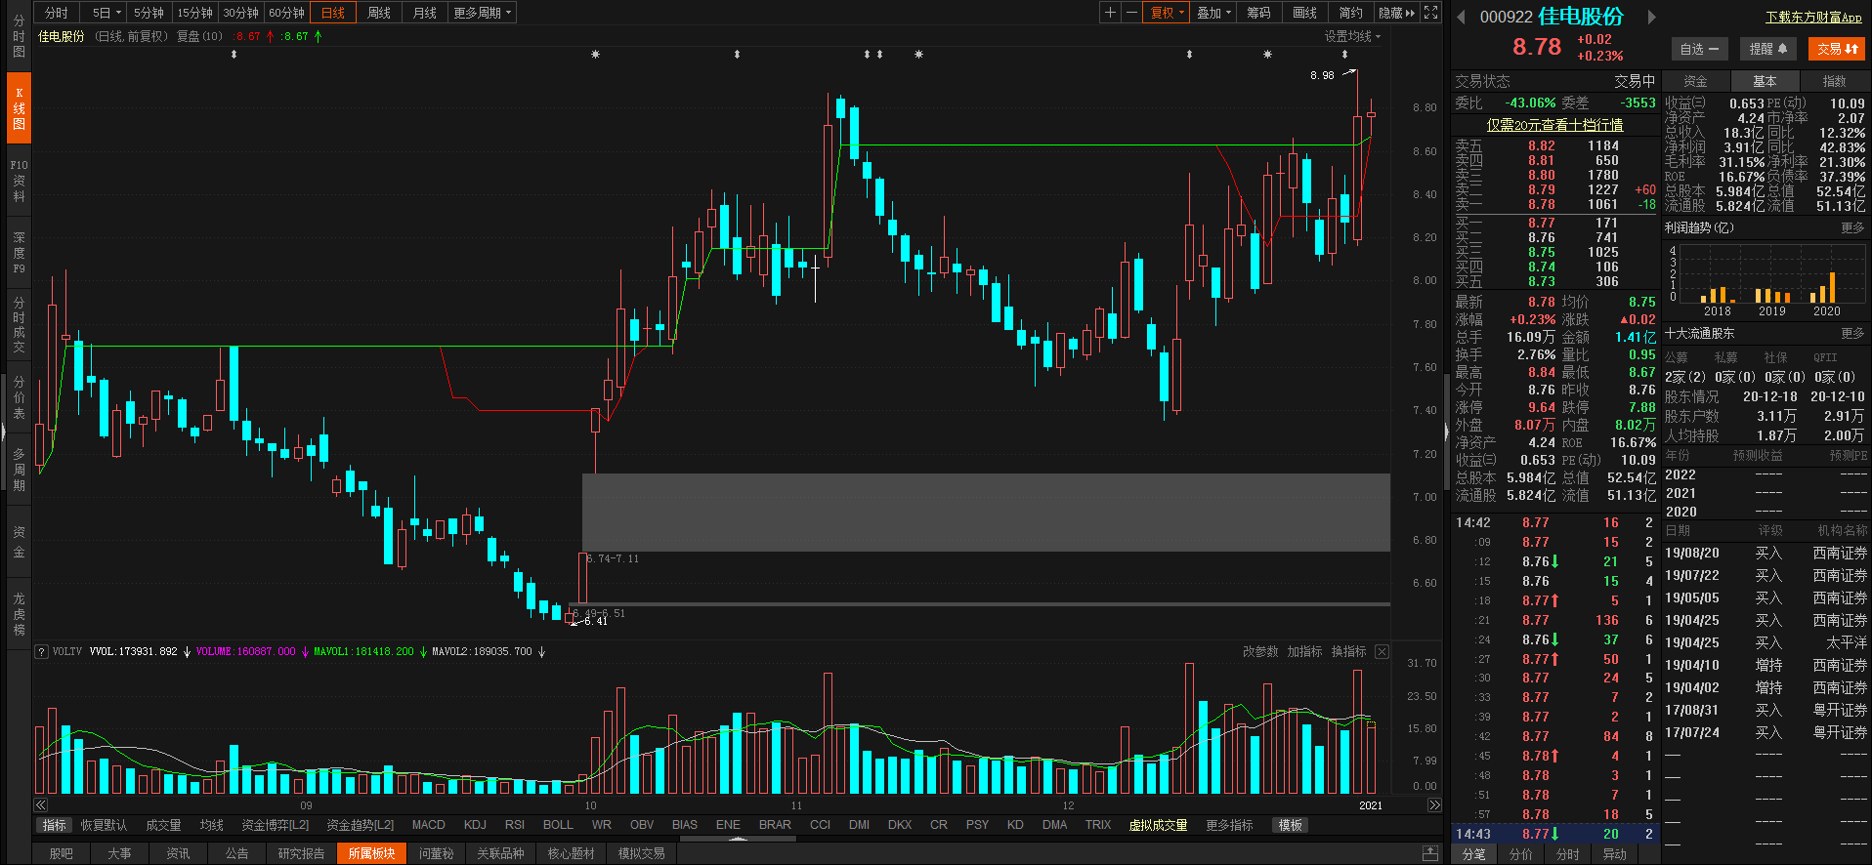This screenshot has height=865, width=1872.
Task: Click 2019 profit trend bars
Action: pyautogui.click(x=1771, y=294)
